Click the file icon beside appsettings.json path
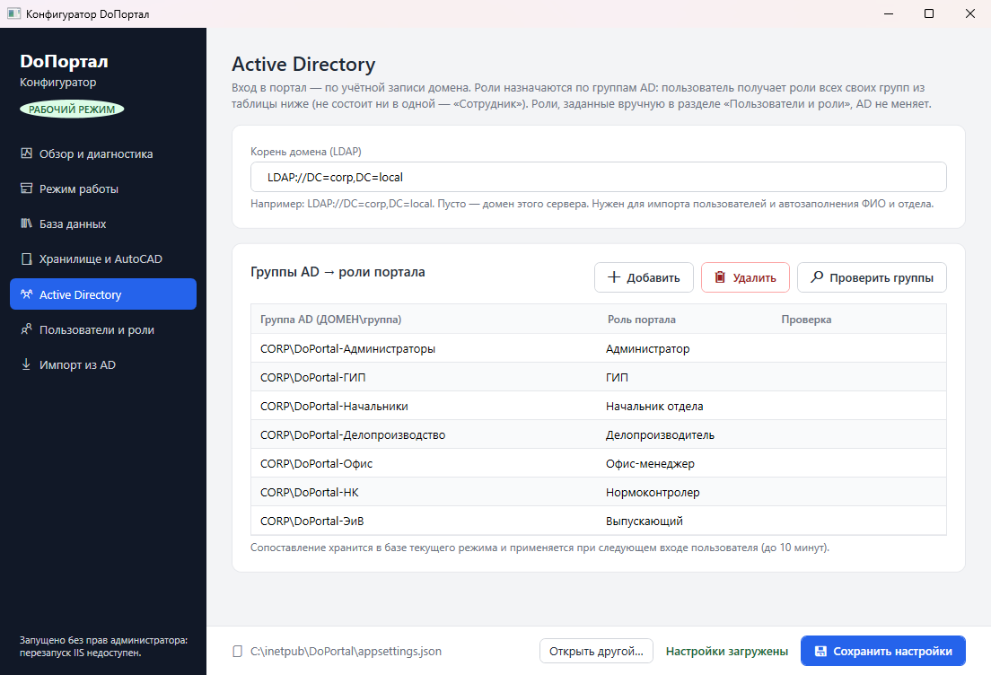 tap(238, 651)
